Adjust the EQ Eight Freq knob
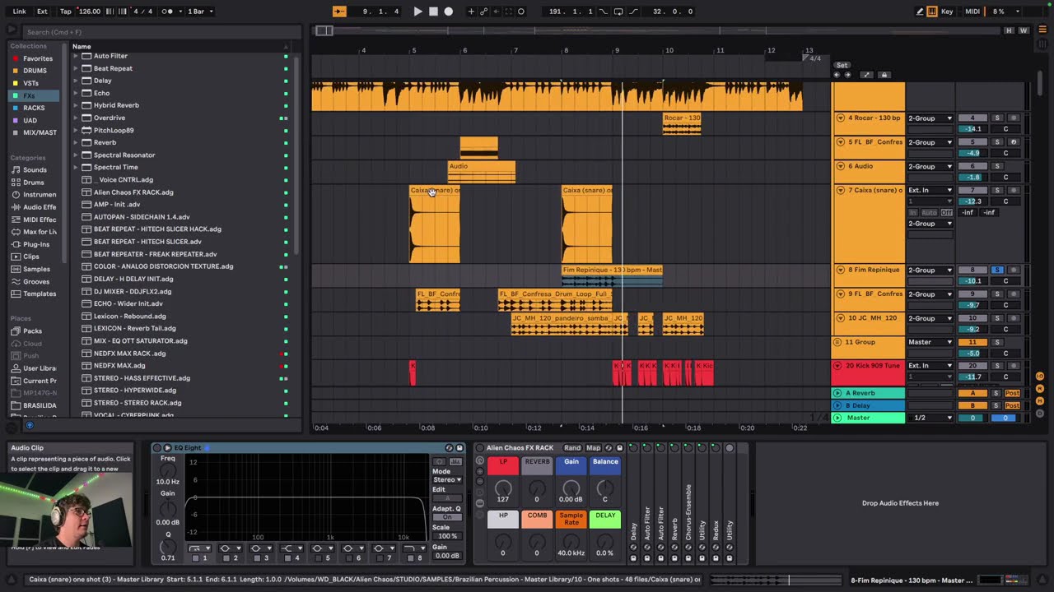 coord(168,471)
